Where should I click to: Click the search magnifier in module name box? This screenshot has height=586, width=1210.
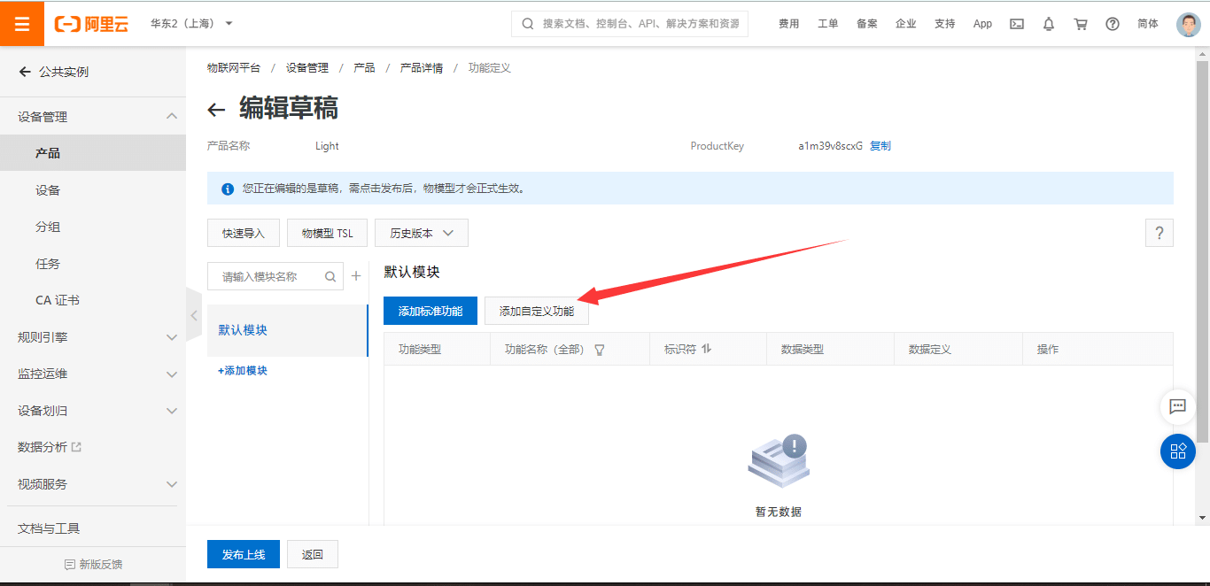pyautogui.click(x=329, y=275)
